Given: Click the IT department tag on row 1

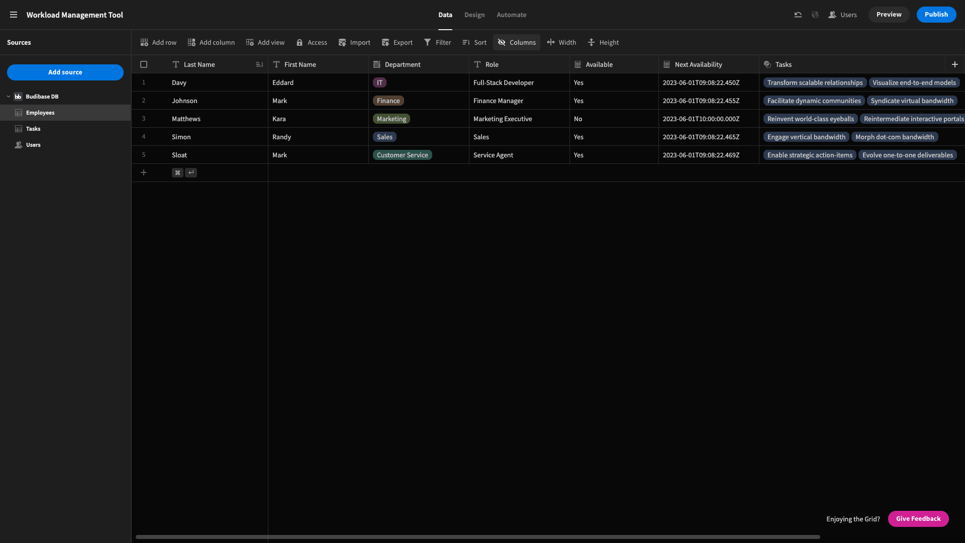Looking at the screenshot, I should coord(380,82).
